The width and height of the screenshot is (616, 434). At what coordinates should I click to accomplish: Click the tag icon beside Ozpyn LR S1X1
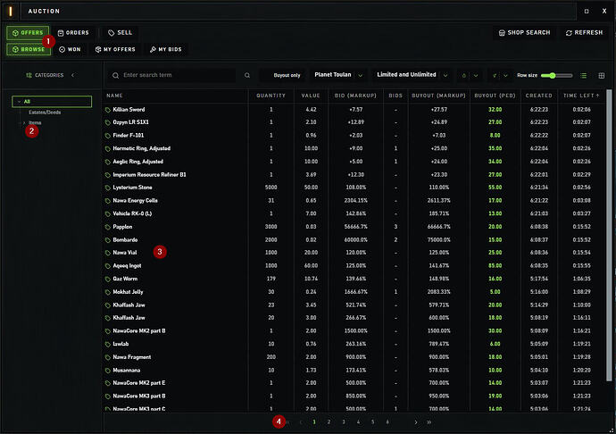coord(108,122)
